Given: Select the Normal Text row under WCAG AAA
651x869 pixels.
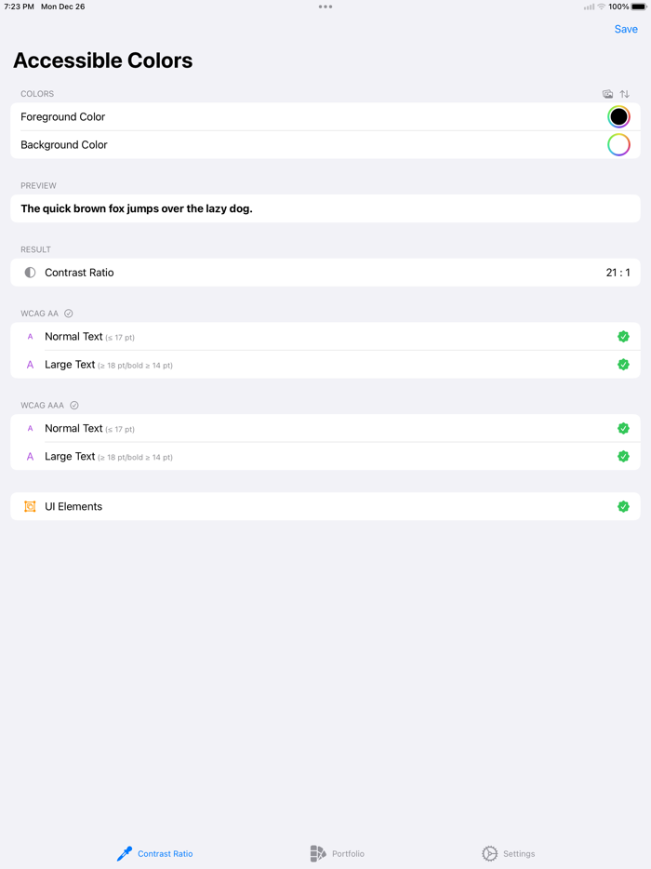Looking at the screenshot, I should pyautogui.click(x=325, y=428).
